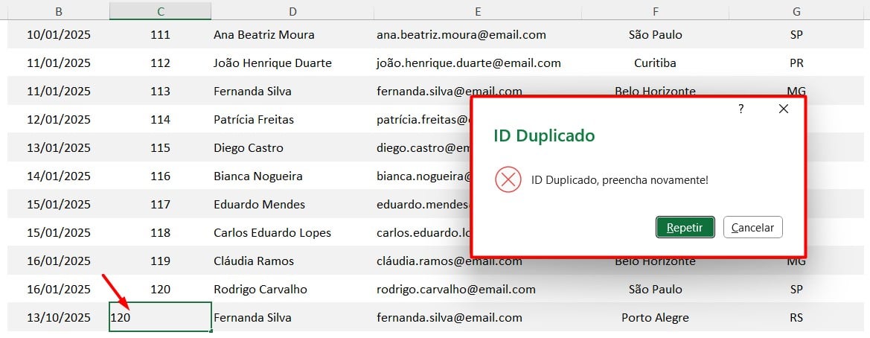
Task: Click the Repetir button in the dialog
Action: pos(685,227)
